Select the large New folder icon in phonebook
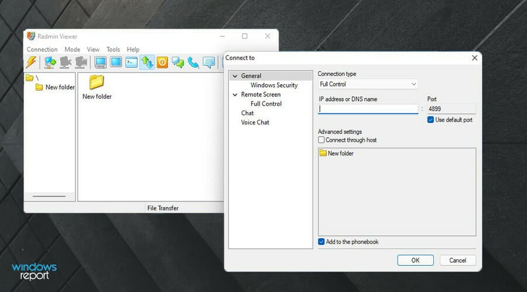Viewport: 527px width, 292px height. (x=97, y=87)
